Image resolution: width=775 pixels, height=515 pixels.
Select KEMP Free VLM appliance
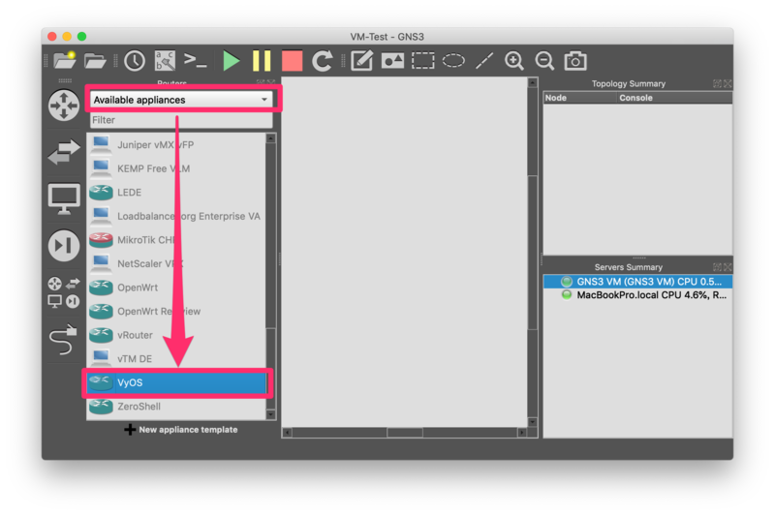[x=176, y=168]
